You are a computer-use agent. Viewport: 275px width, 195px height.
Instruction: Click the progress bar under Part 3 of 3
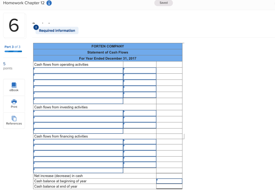click(13, 51)
